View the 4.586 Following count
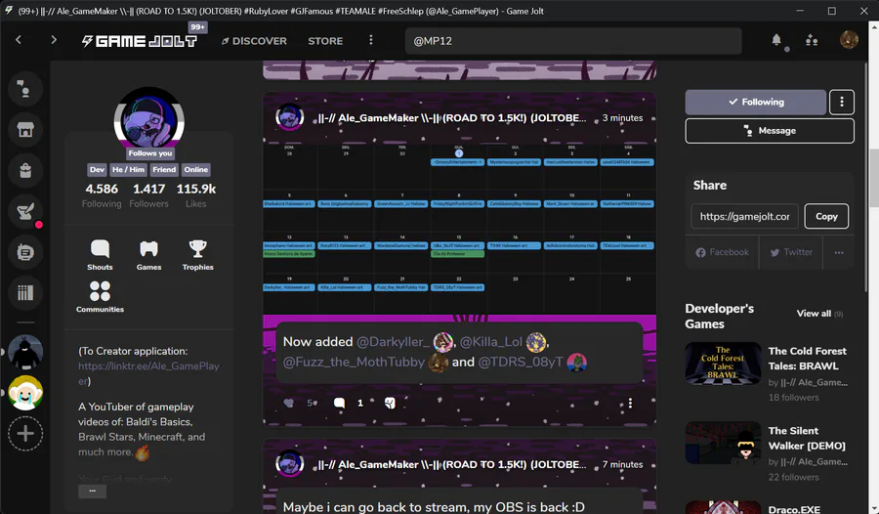Screen dimensions: 879x514 click(x=102, y=195)
